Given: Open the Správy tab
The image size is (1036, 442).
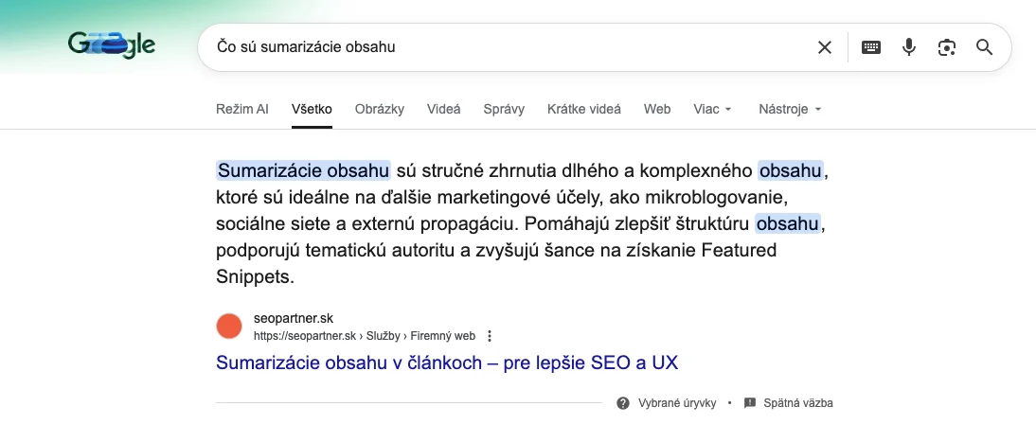Looking at the screenshot, I should (504, 109).
